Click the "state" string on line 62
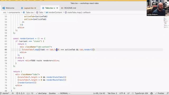The image size is (169, 95). 37,41
